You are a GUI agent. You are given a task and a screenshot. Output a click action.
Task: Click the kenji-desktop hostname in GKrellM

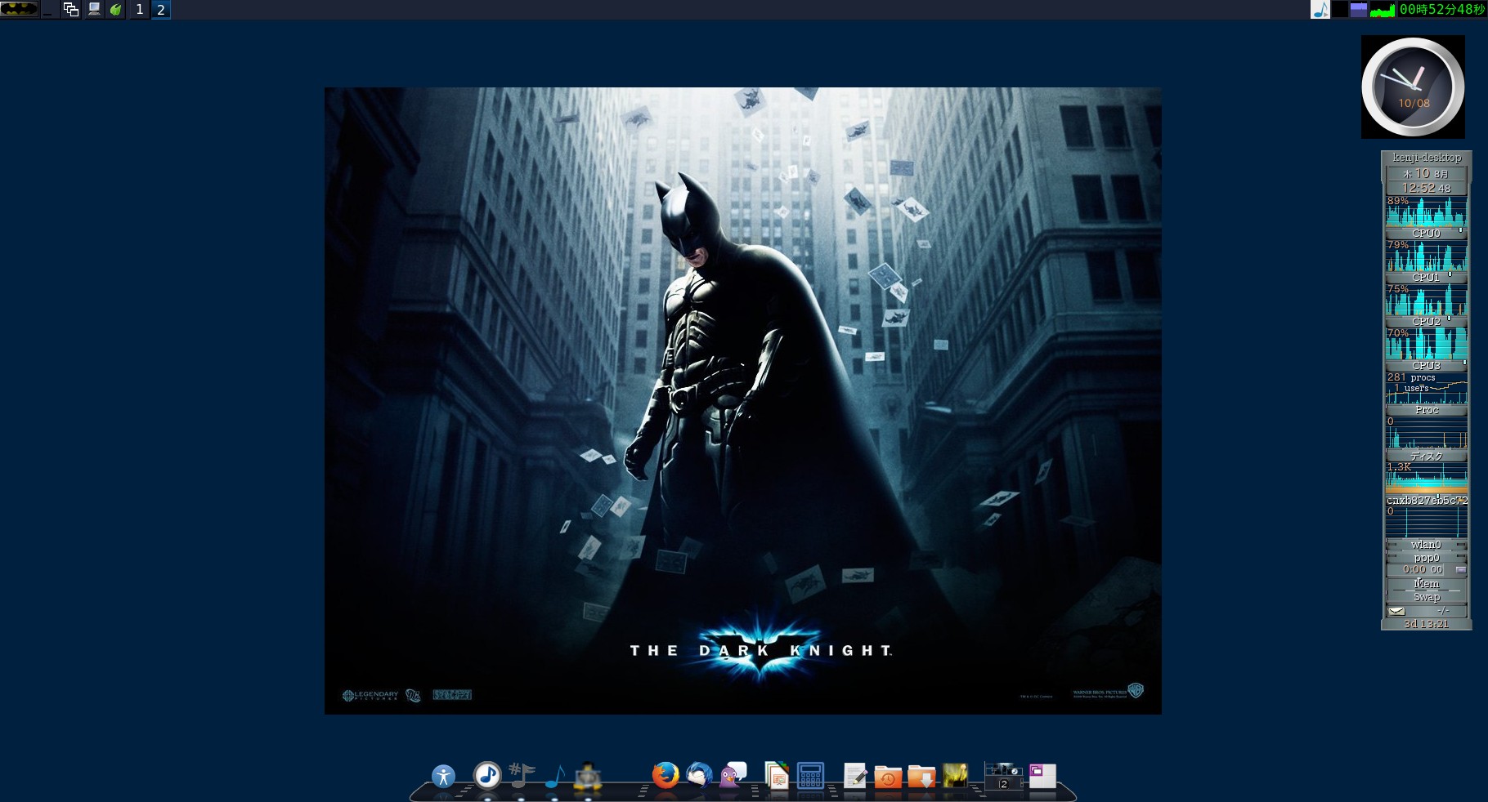(x=1426, y=157)
